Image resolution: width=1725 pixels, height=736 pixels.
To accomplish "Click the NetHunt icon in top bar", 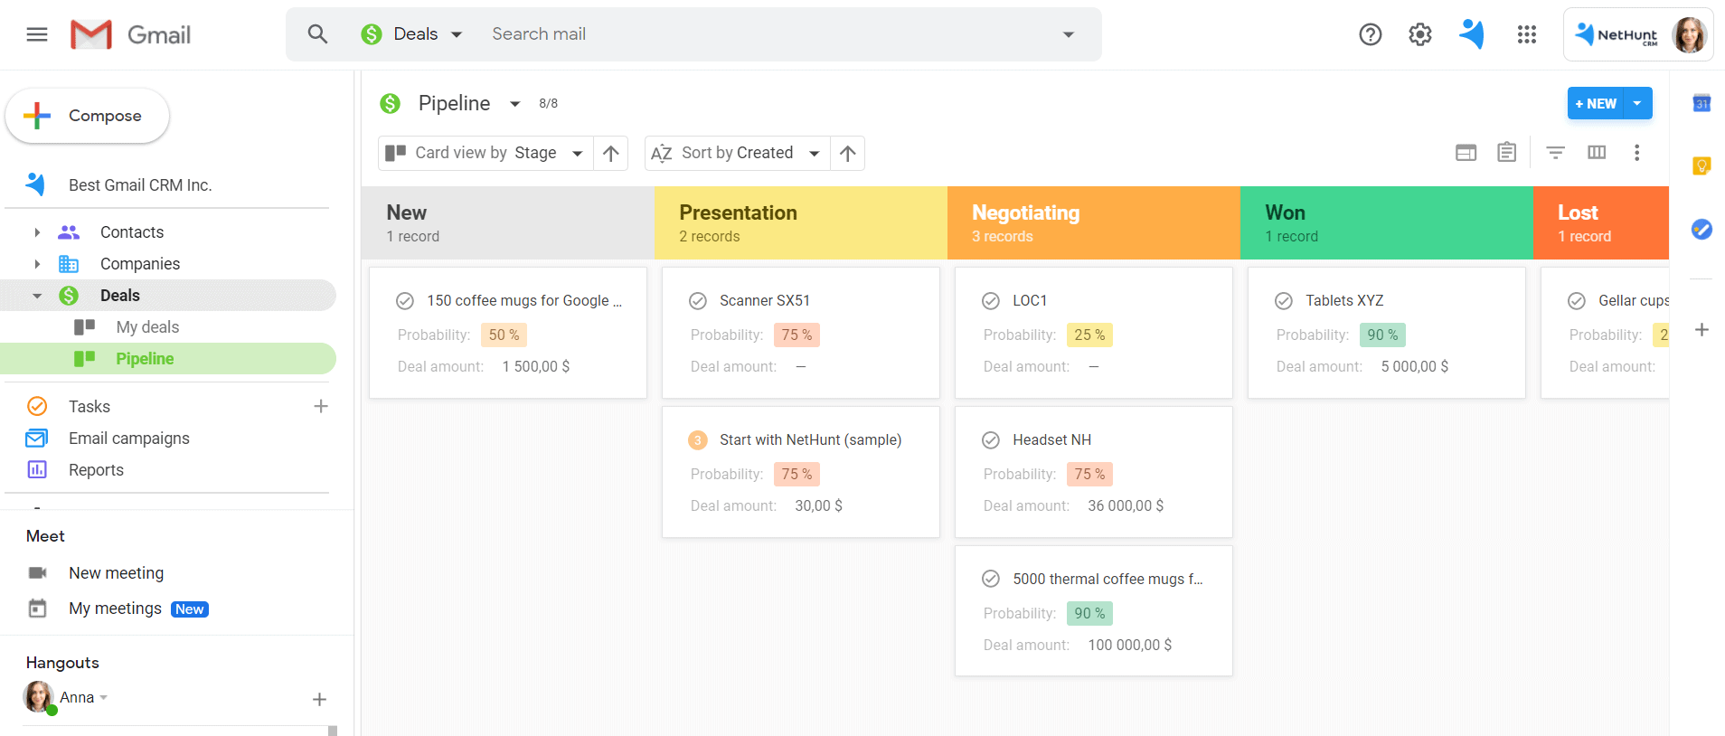I will pyautogui.click(x=1472, y=34).
